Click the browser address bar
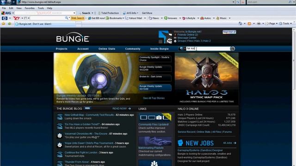The width and height of the screenshot is (296, 166). [124, 2]
